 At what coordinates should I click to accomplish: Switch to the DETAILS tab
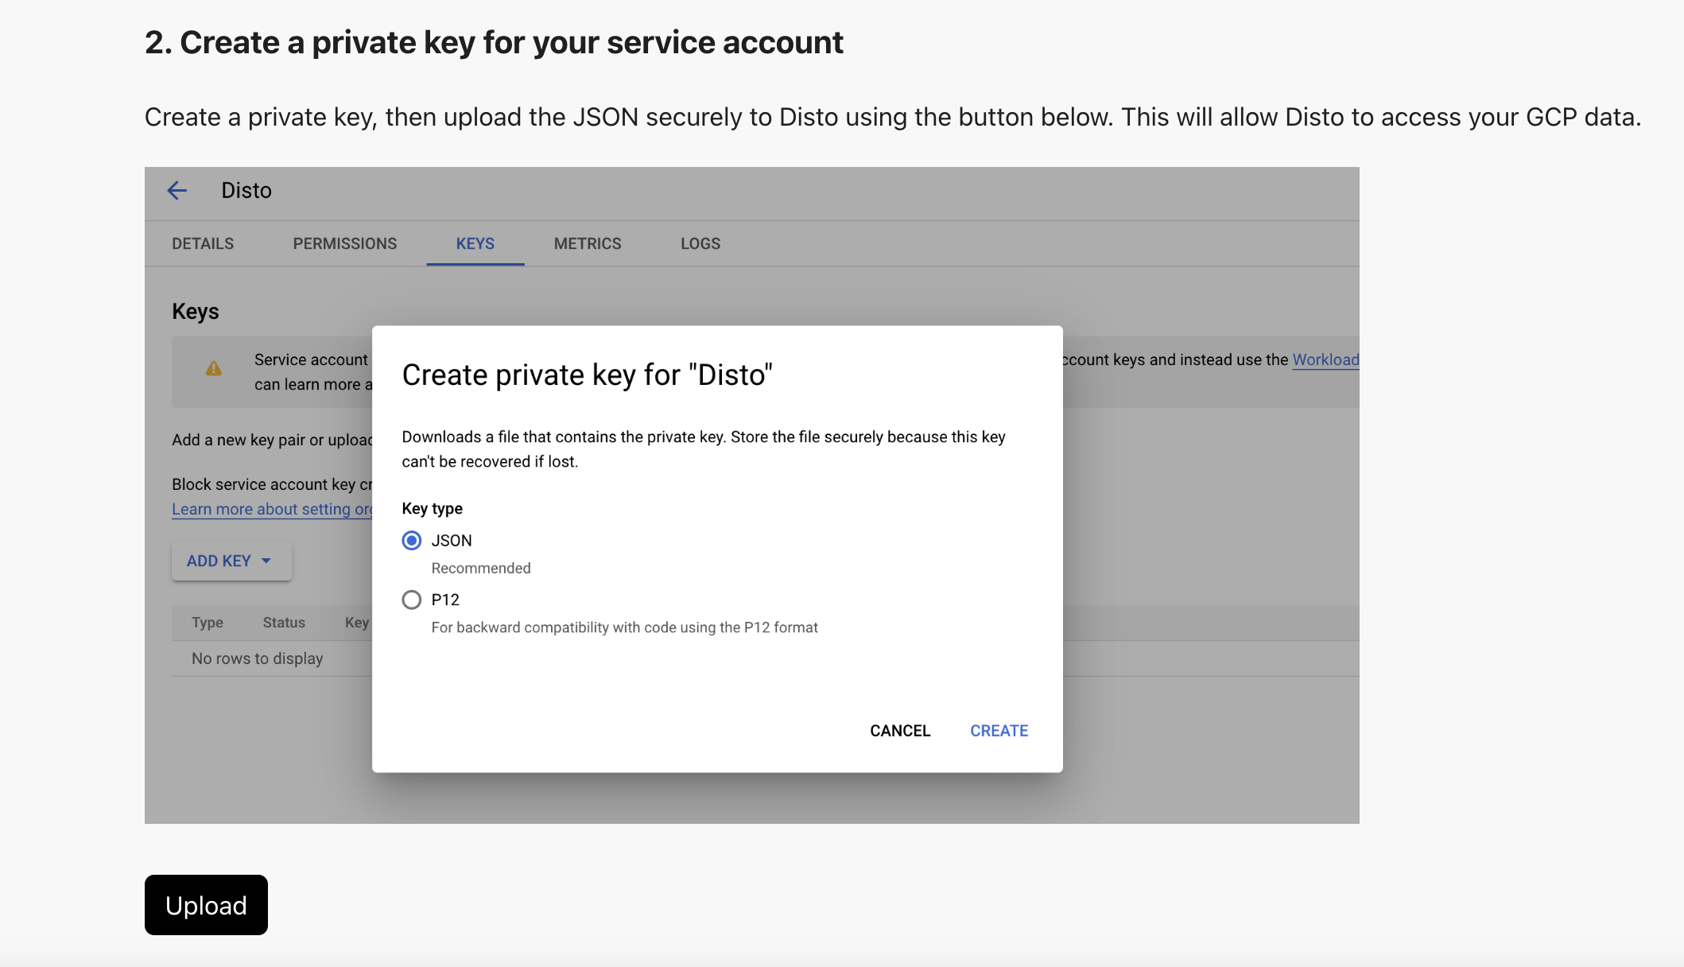coord(203,243)
